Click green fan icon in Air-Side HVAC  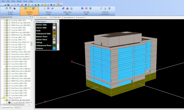90,8
